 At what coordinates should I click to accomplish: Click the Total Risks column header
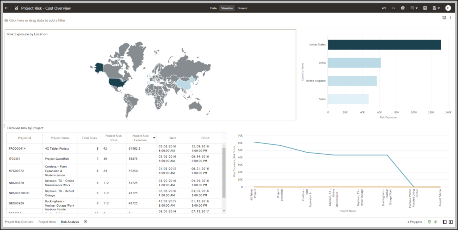[89, 138]
